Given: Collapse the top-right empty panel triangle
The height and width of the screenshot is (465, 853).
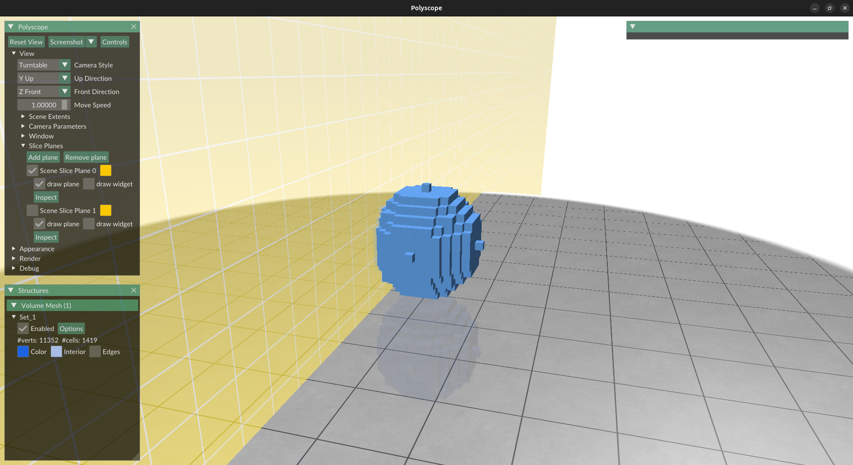Looking at the screenshot, I should pos(633,27).
